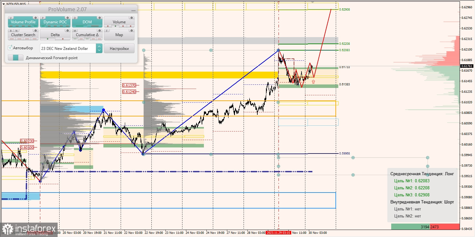Click price label 0.61240
Image resolution: width=475 pixels, height=237 pixels.
(129, 91)
